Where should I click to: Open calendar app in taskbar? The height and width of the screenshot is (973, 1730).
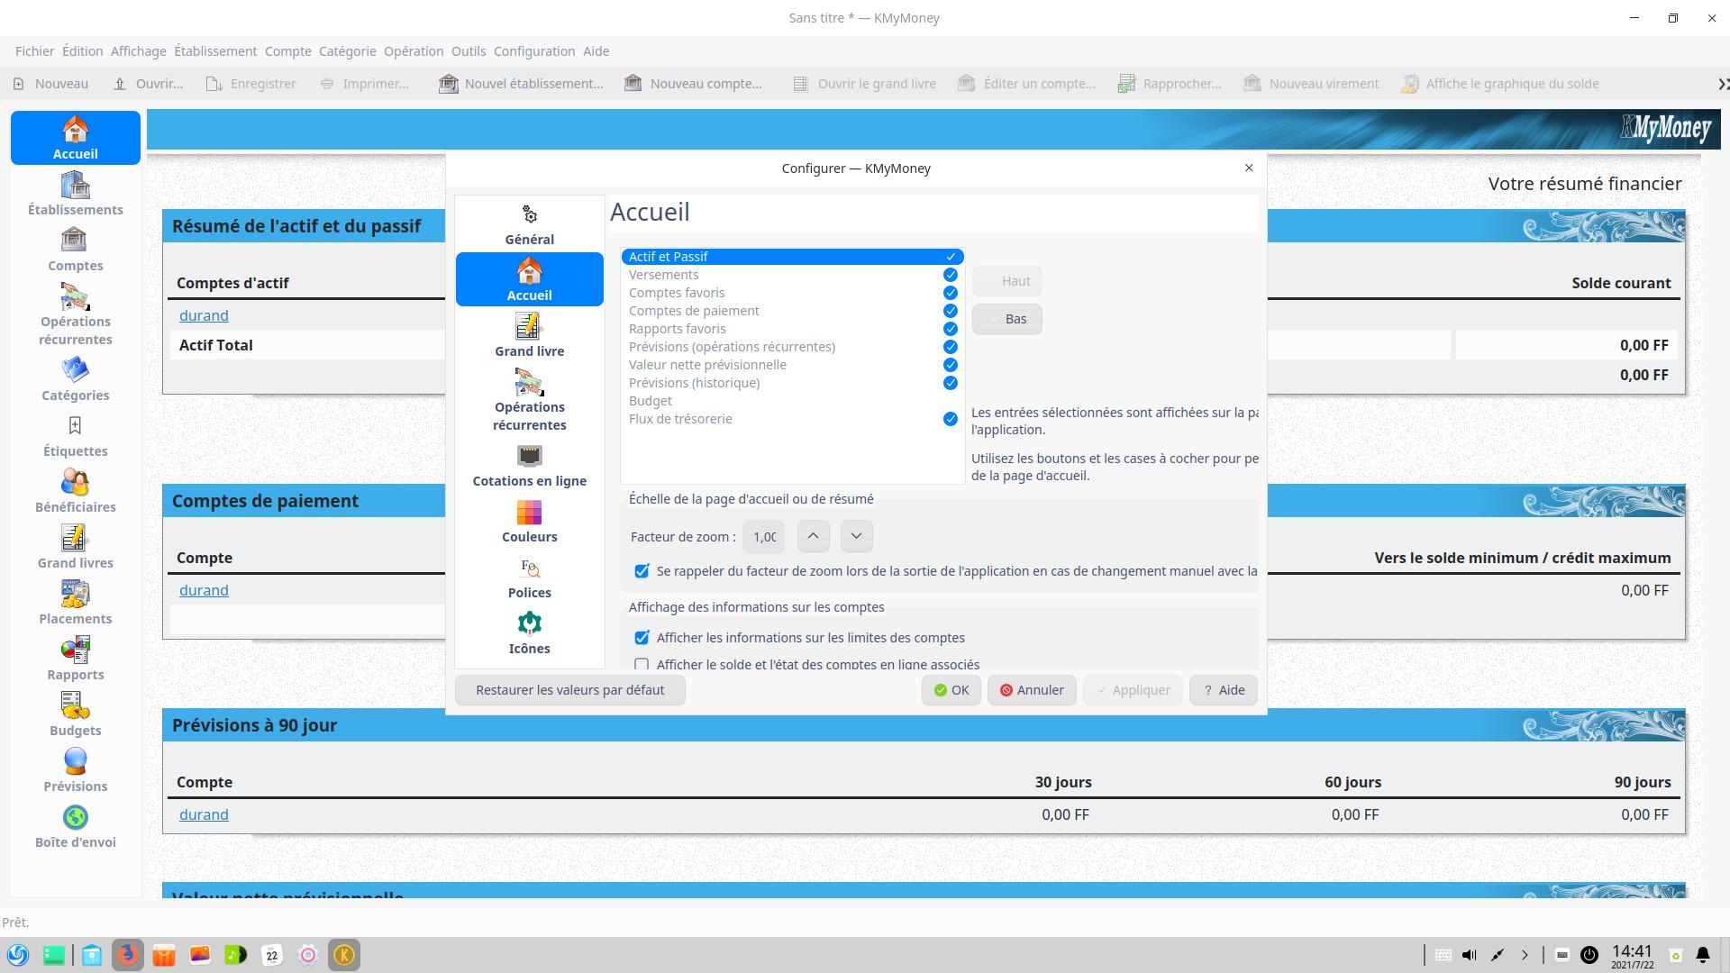tap(272, 955)
